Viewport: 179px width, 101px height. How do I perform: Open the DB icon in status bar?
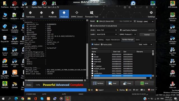pos(89,90)
